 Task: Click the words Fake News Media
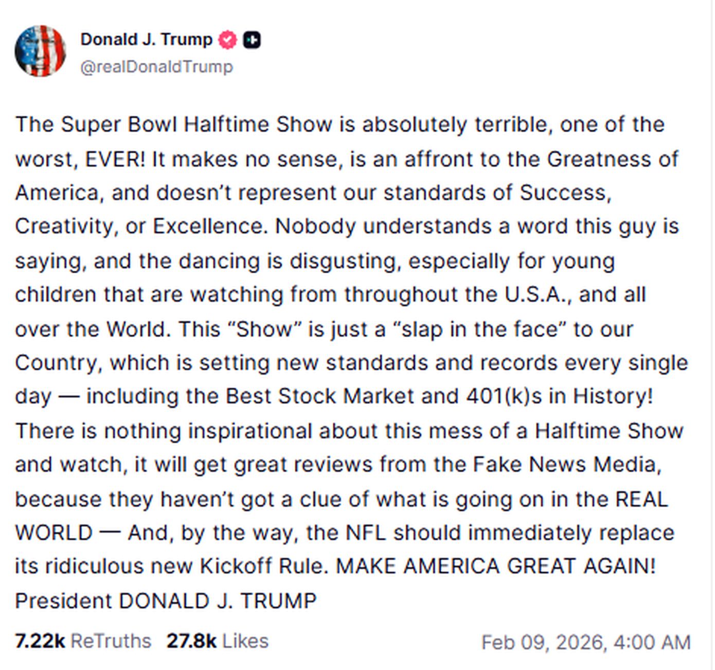(565, 464)
